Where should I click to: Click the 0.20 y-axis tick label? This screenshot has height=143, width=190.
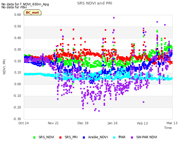point(18,61)
